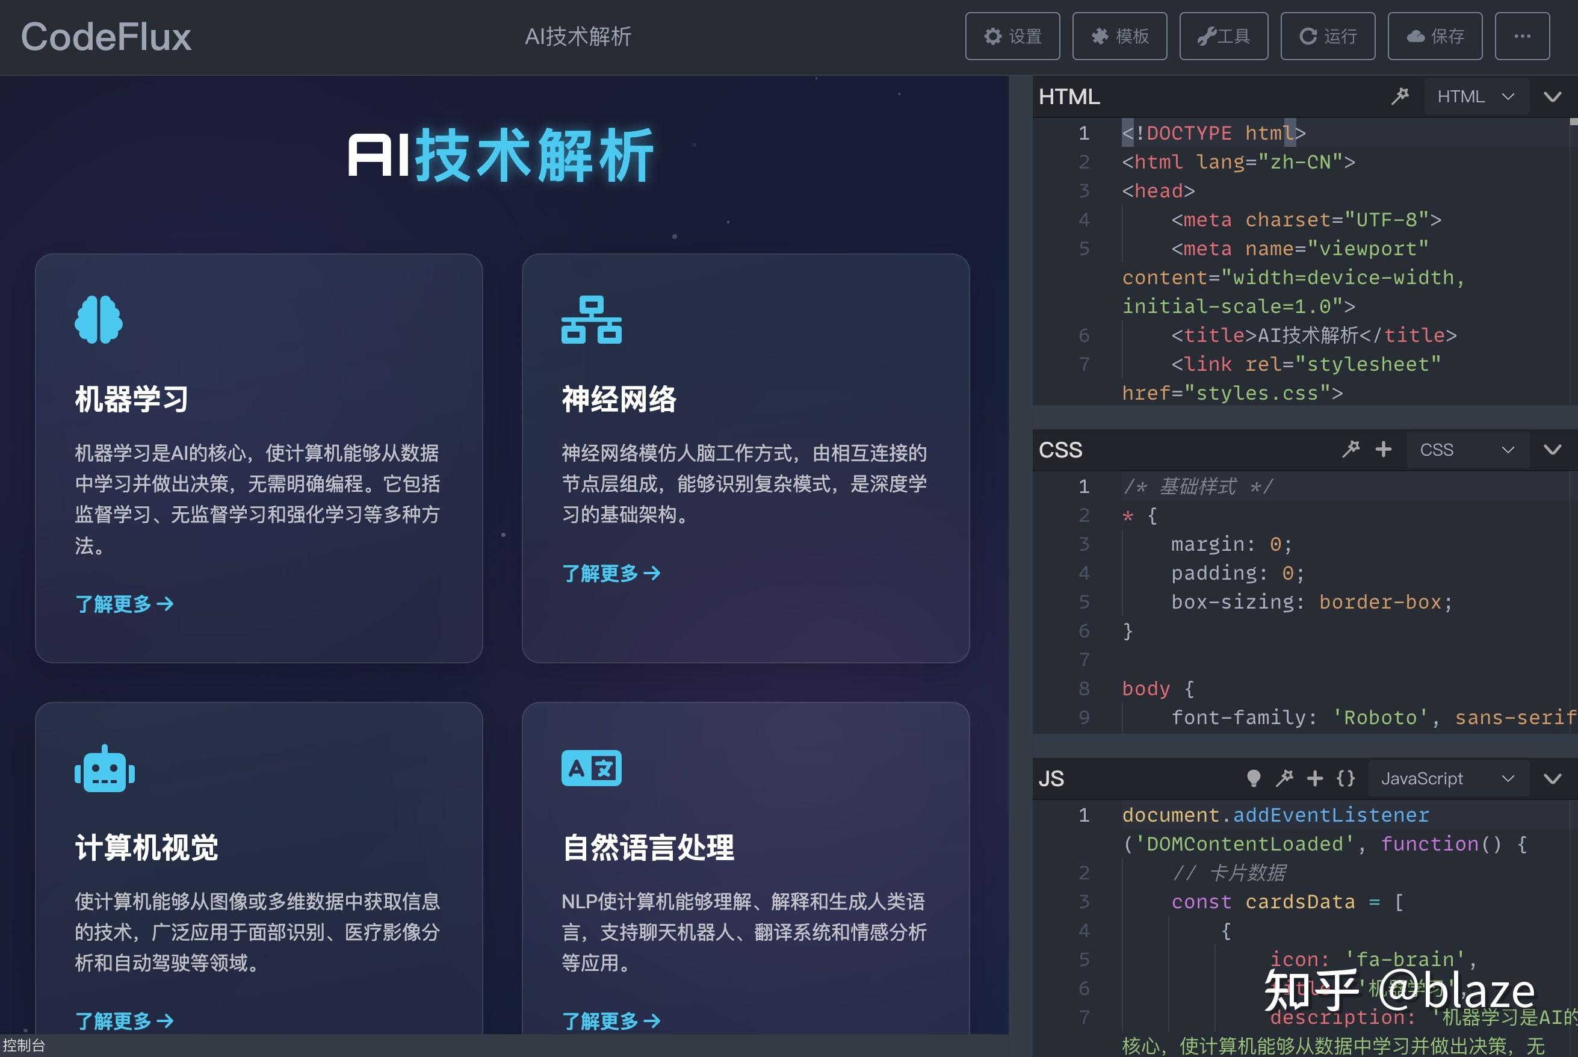Screen dimensions: 1578x1057
Task: Toggle pin on the JS editor panel
Action: (x=1285, y=778)
